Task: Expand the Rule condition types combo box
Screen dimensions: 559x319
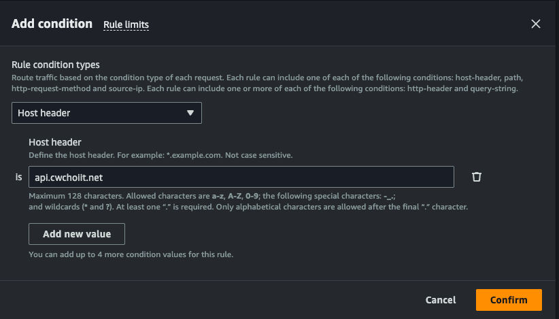Action: tap(106, 113)
